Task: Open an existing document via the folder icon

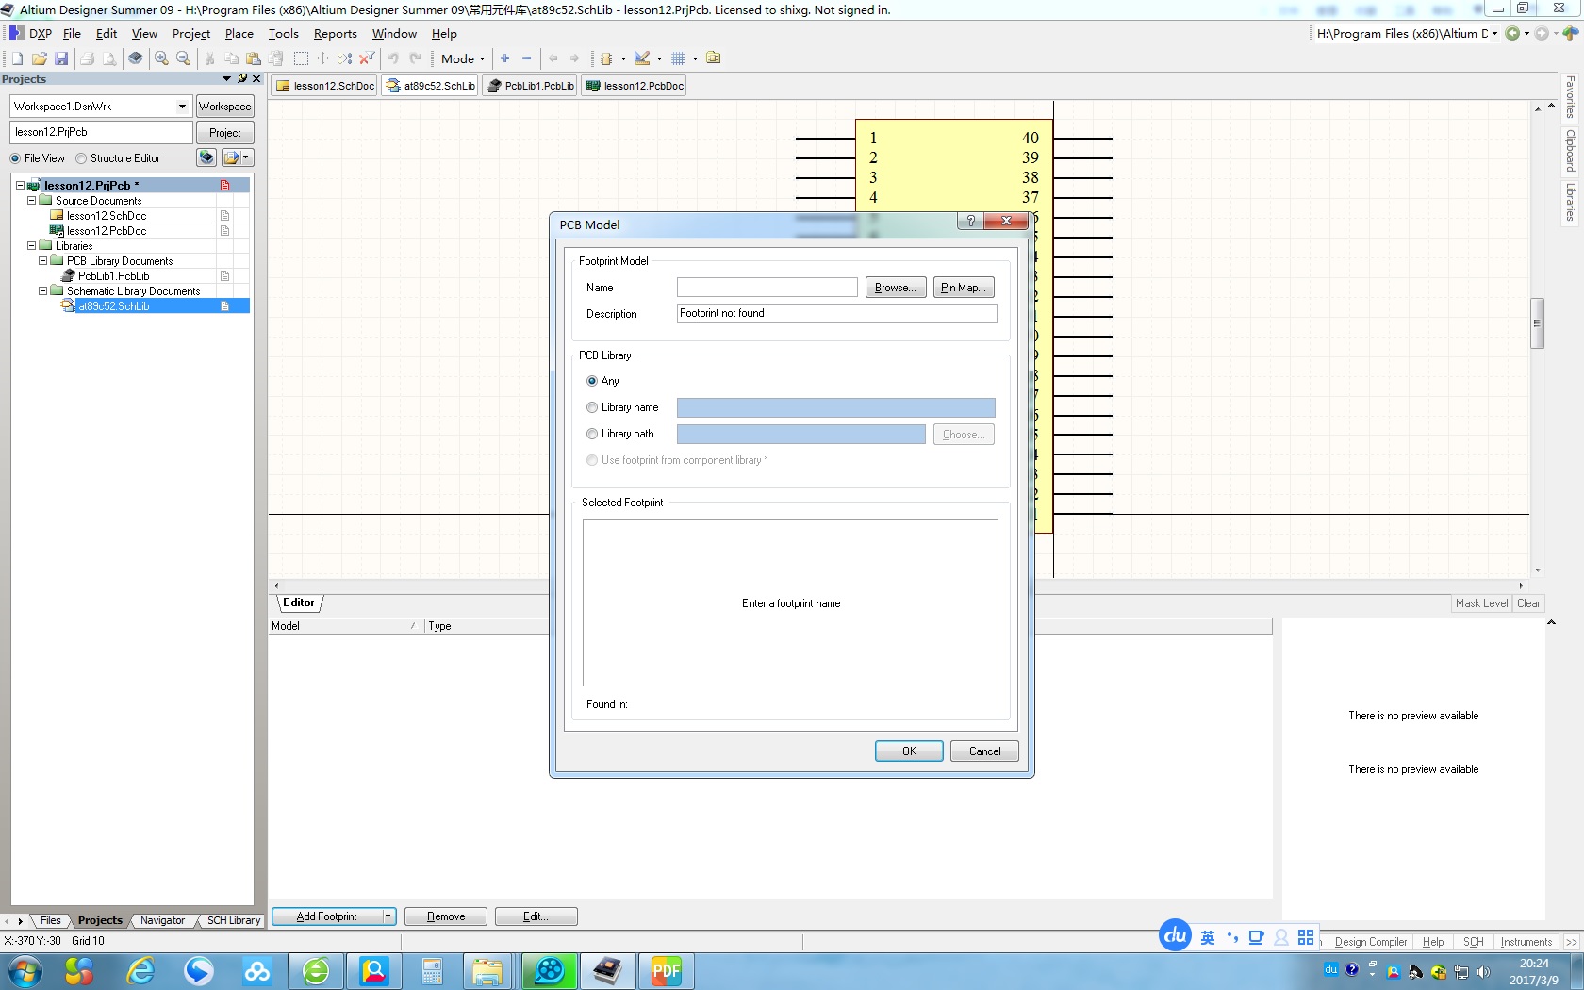Action: pyautogui.click(x=40, y=58)
